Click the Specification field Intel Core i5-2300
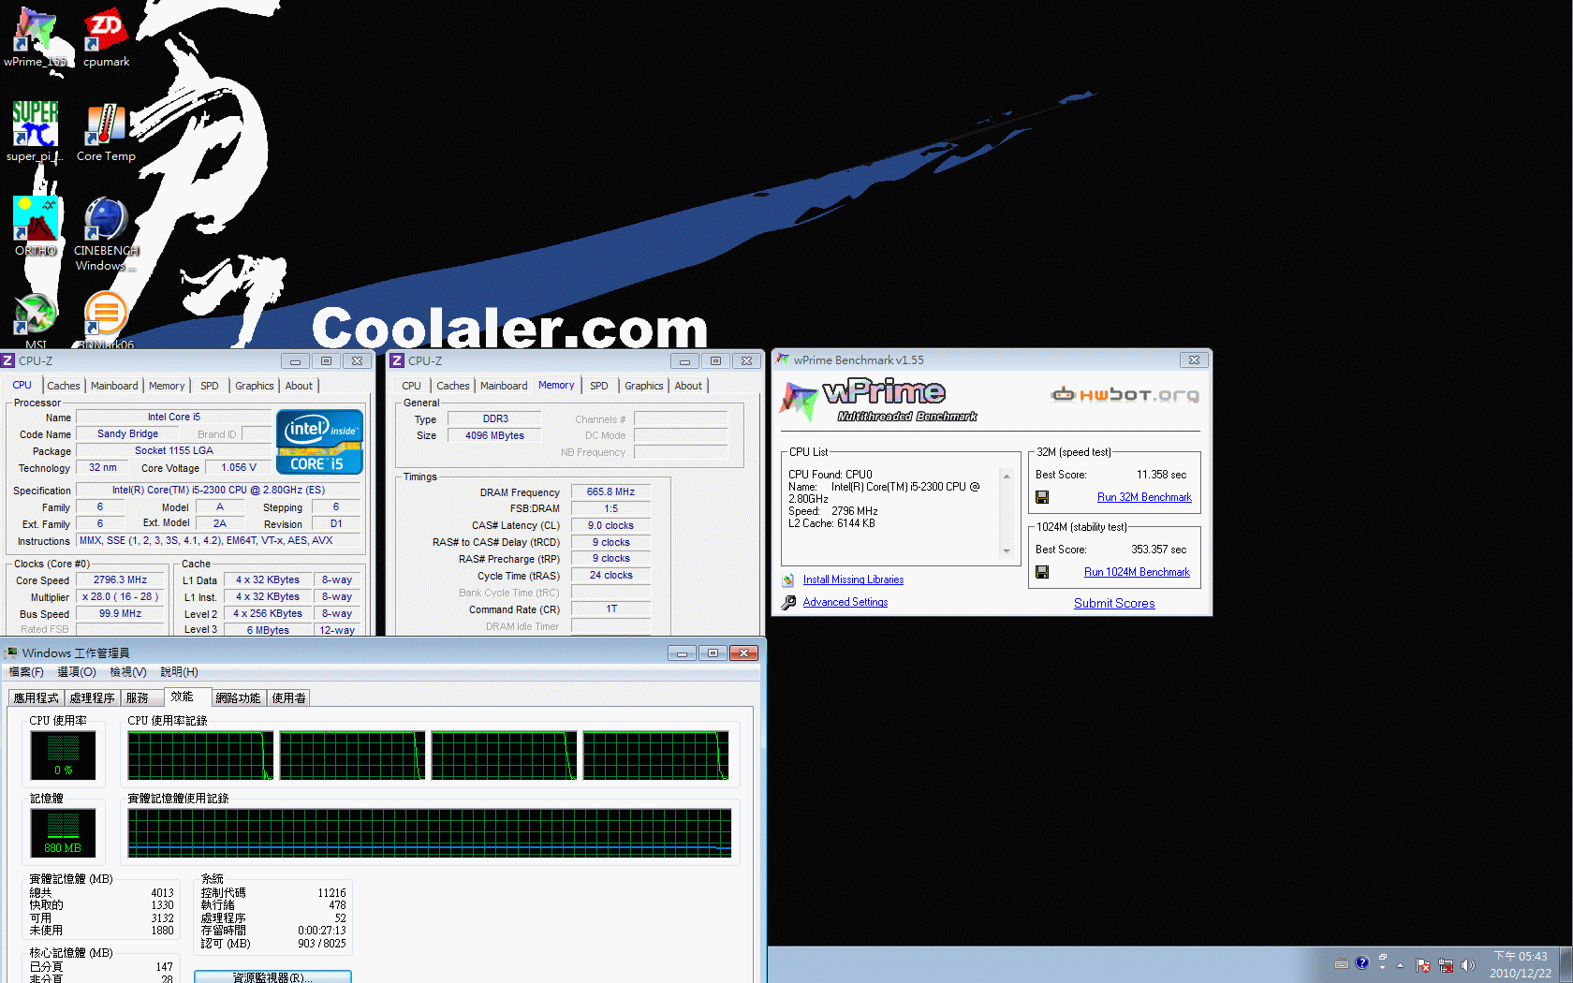Screen dimensions: 1573x983 (219, 491)
